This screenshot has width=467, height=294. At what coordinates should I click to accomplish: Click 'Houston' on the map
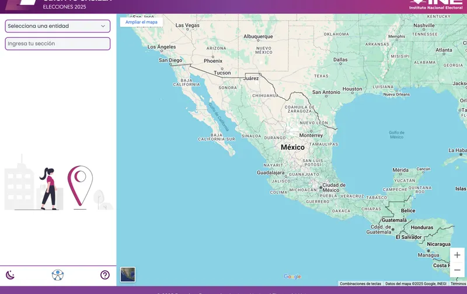(352, 89)
